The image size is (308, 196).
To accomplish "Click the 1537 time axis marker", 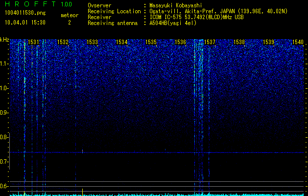I will coord(210,42).
